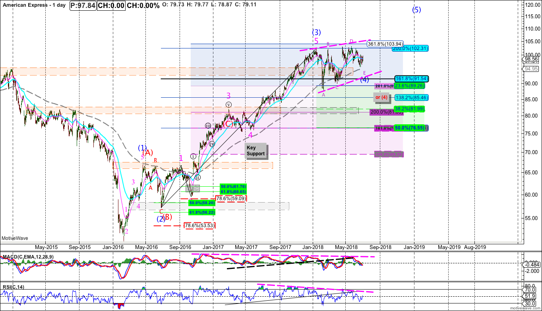Select the 94.95 moving average price tag
This screenshot has width=542, height=311.
pos(531,69)
